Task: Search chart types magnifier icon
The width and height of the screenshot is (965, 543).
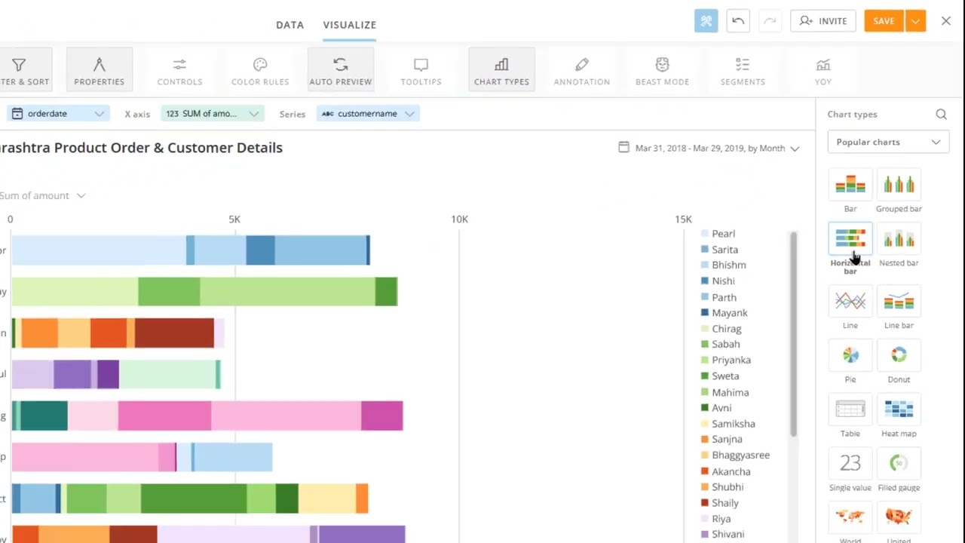Action: (x=941, y=114)
